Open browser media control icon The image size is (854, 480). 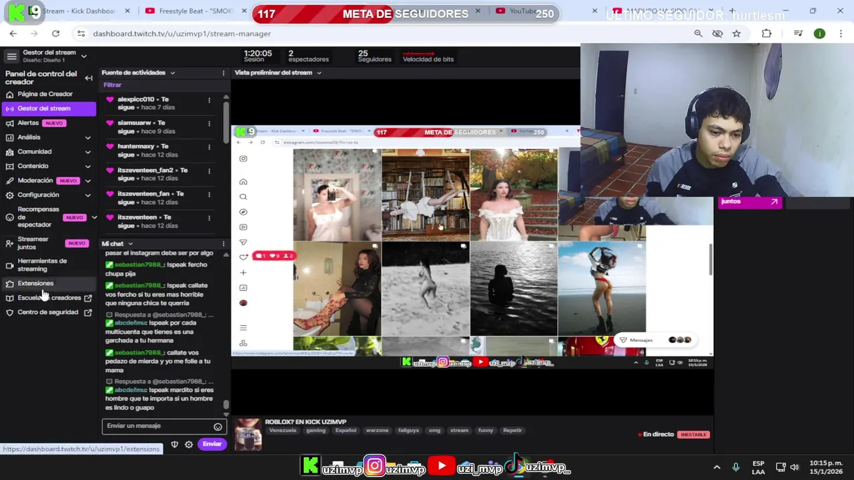[798, 33]
